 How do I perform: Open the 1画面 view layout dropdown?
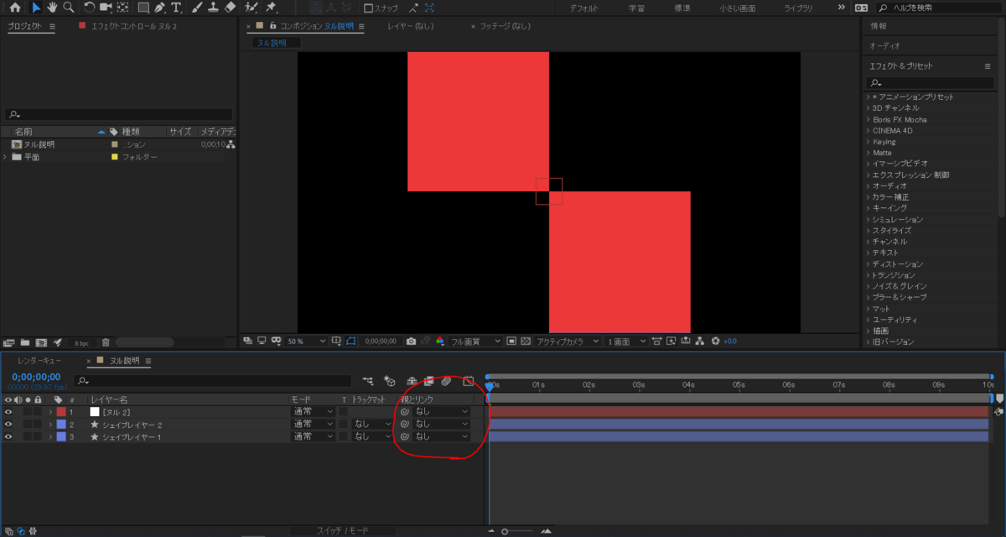(x=626, y=341)
